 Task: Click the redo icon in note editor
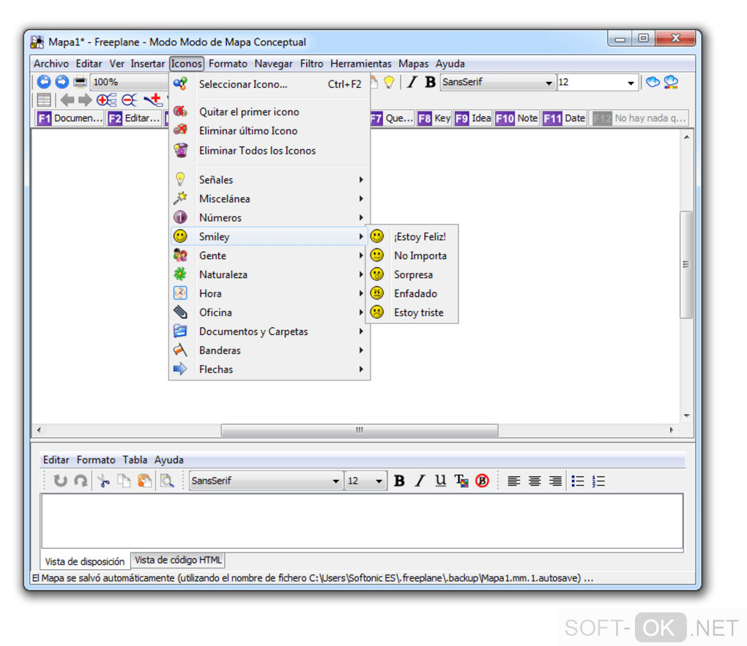pyautogui.click(x=81, y=481)
